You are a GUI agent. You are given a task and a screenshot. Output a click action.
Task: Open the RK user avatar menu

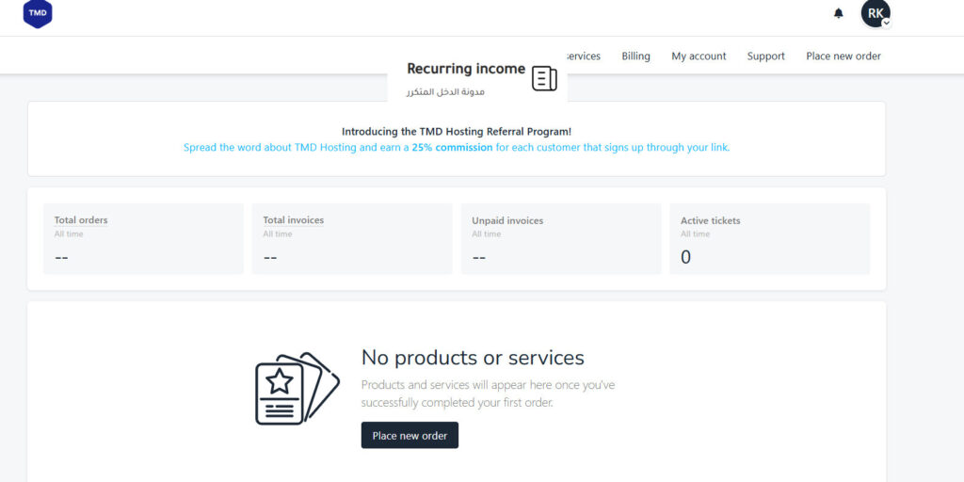tap(876, 13)
